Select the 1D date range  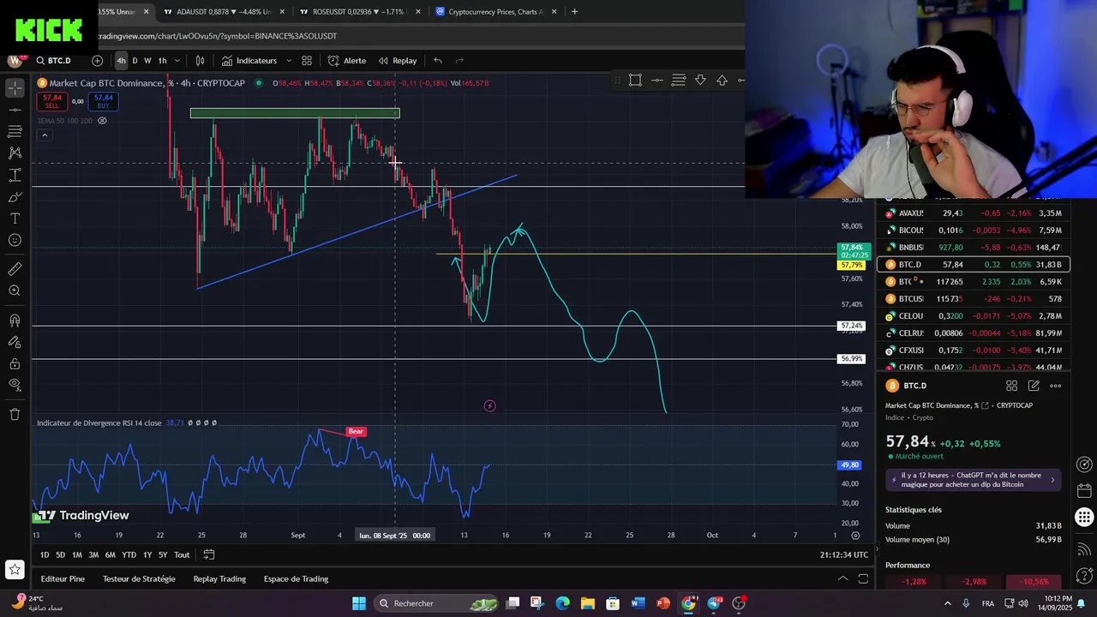(45, 555)
